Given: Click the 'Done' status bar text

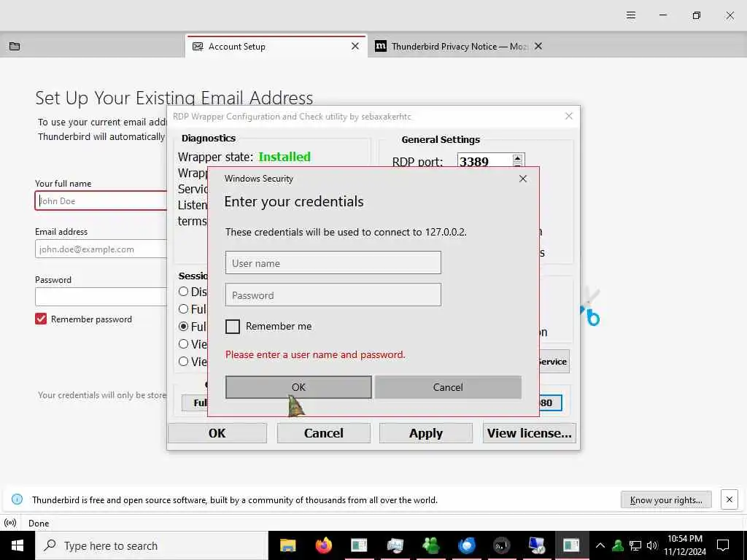Looking at the screenshot, I should point(39,523).
